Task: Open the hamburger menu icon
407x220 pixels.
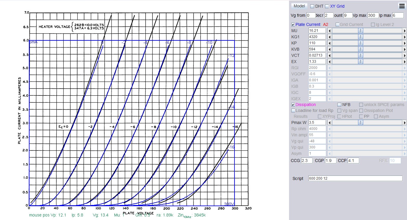Action: (x=401, y=6)
